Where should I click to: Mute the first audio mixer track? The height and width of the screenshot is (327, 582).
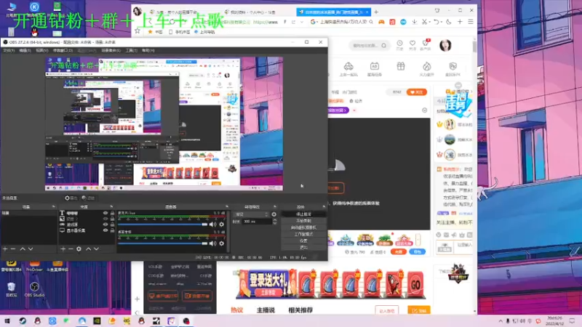tap(212, 225)
